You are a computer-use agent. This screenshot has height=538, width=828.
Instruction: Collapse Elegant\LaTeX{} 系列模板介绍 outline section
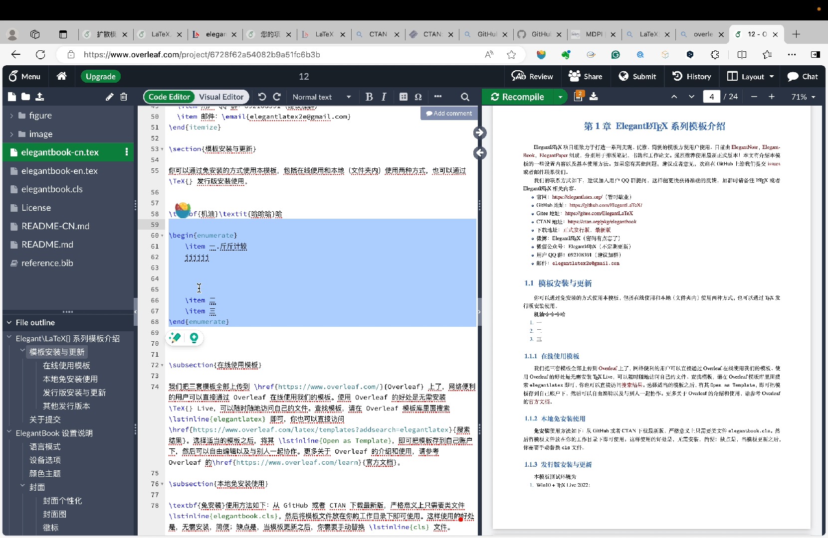[x=9, y=337]
